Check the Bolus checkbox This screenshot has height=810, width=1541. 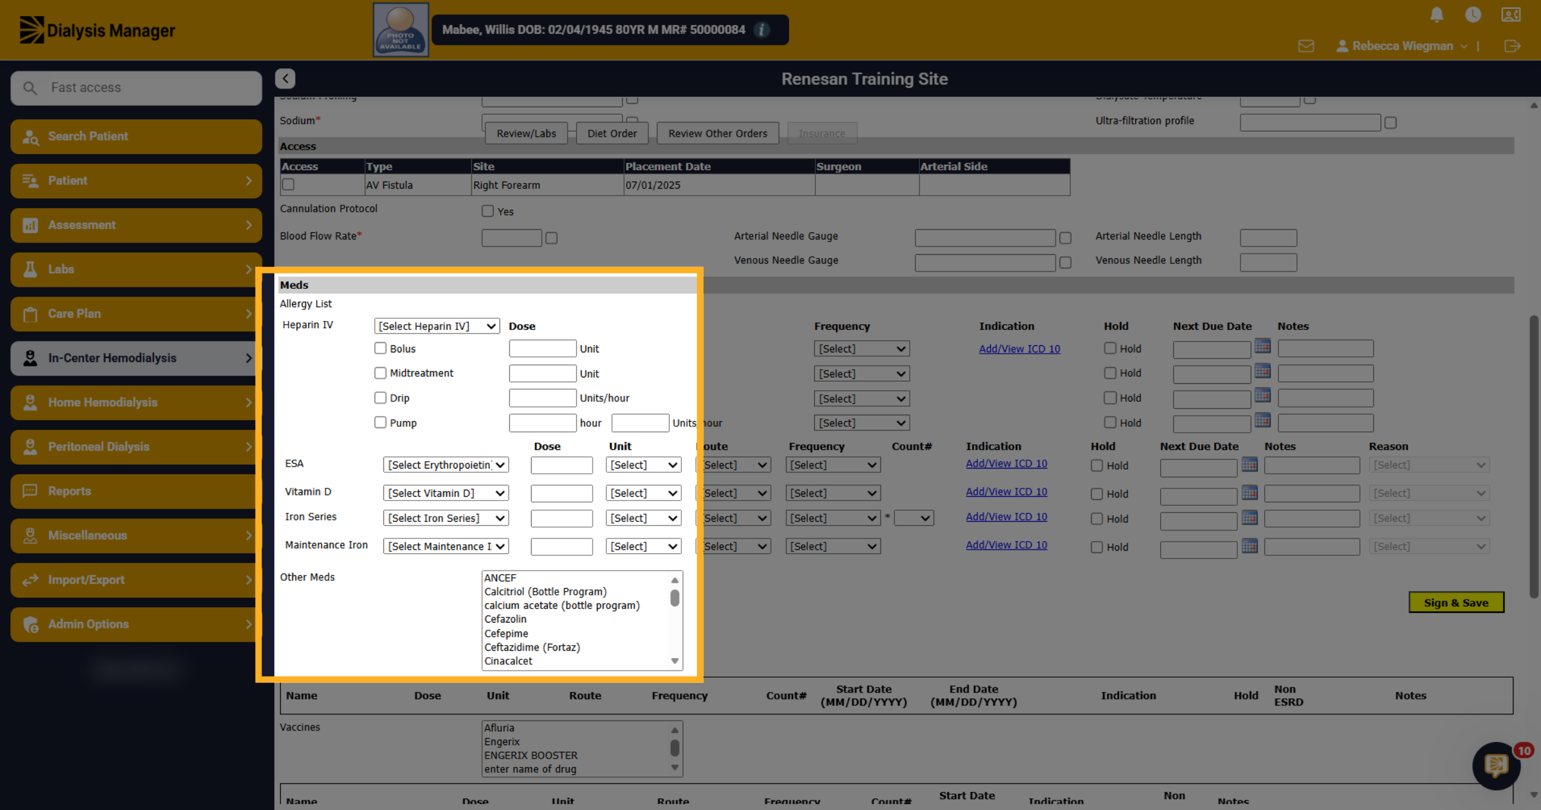coord(380,348)
